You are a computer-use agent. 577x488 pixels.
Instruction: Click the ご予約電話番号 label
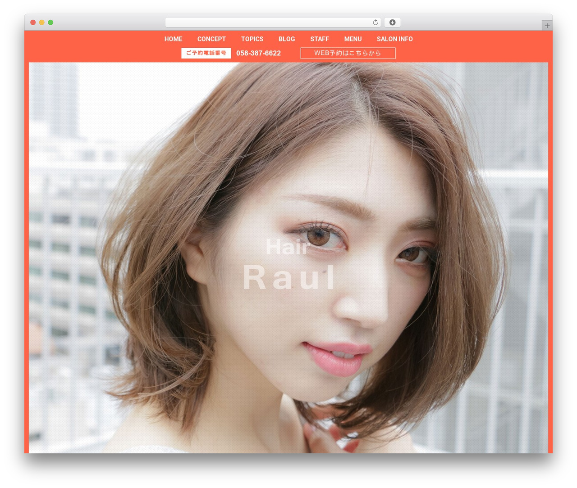pos(206,53)
